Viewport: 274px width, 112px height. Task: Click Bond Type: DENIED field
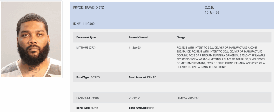click(88, 77)
